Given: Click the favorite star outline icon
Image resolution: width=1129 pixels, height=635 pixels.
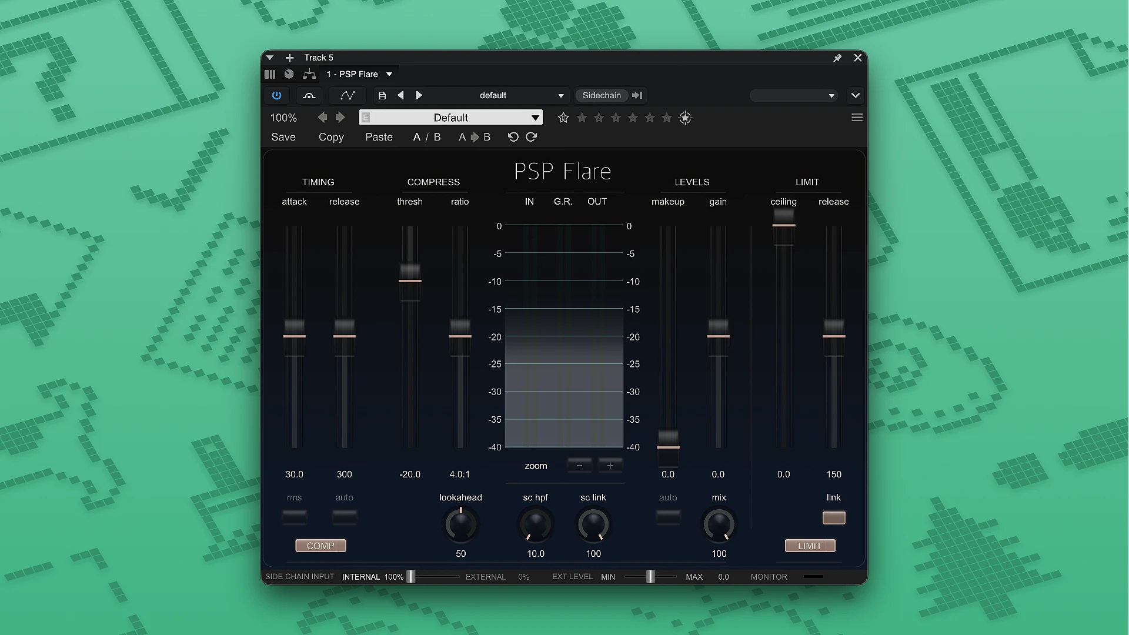Looking at the screenshot, I should click(x=563, y=118).
